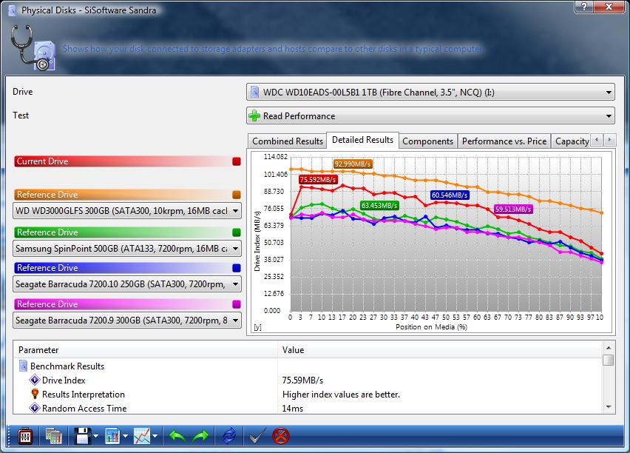
Task: Click the 63.453MB/s green graph label
Action: (x=379, y=206)
